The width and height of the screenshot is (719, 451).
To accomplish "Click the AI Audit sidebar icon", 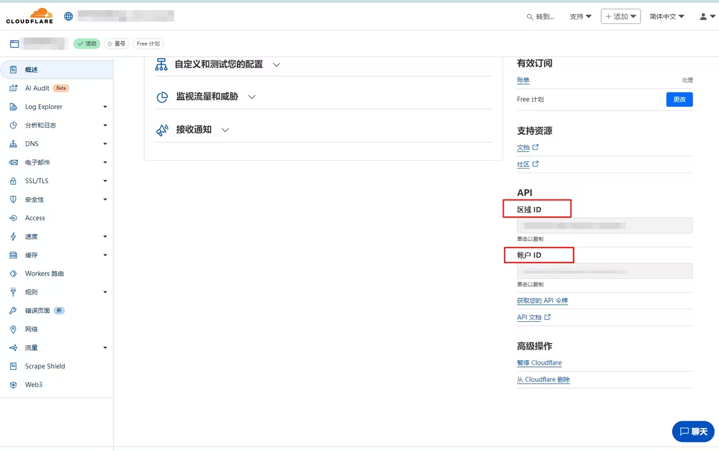I will [x=13, y=88].
